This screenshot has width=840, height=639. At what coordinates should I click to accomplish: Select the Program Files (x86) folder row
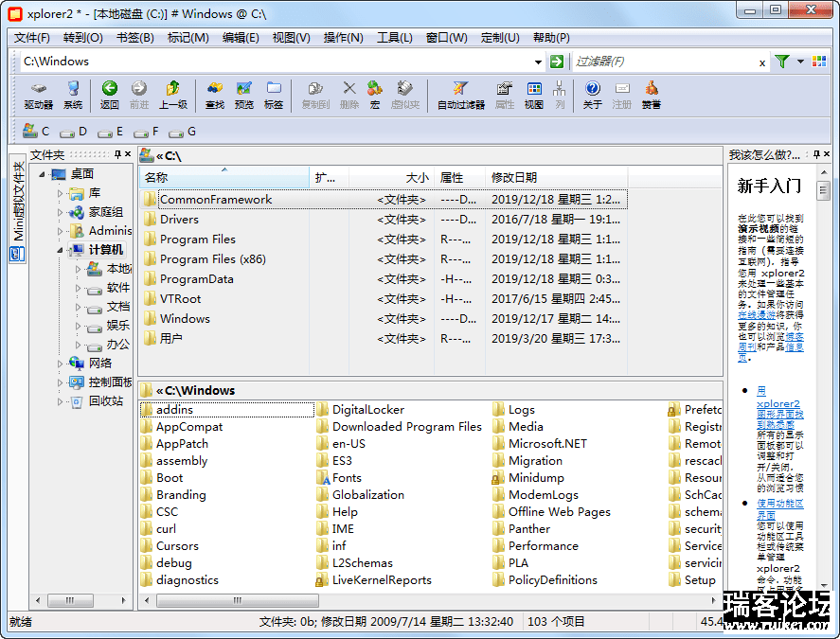(x=383, y=259)
